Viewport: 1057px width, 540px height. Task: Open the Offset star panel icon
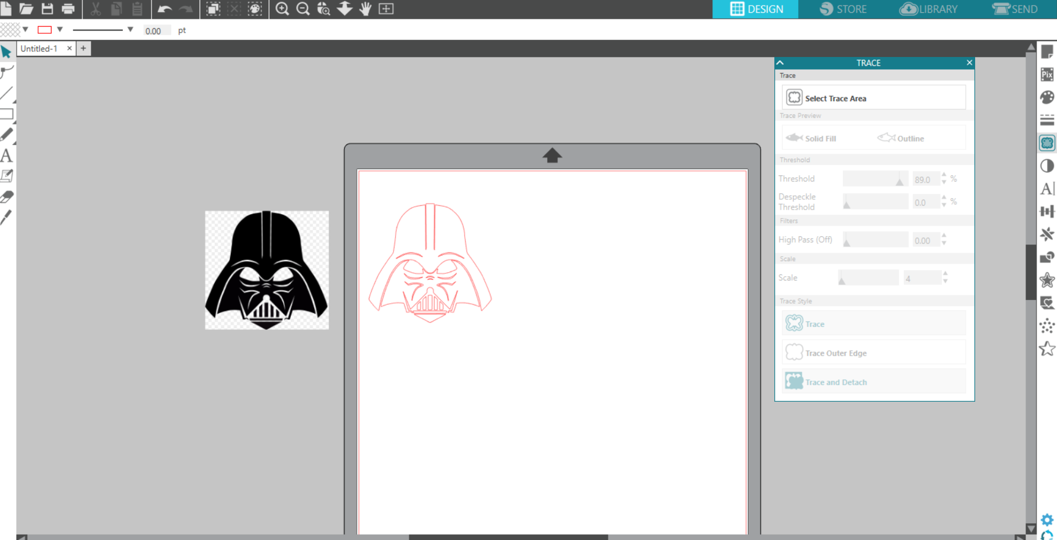tap(1047, 280)
